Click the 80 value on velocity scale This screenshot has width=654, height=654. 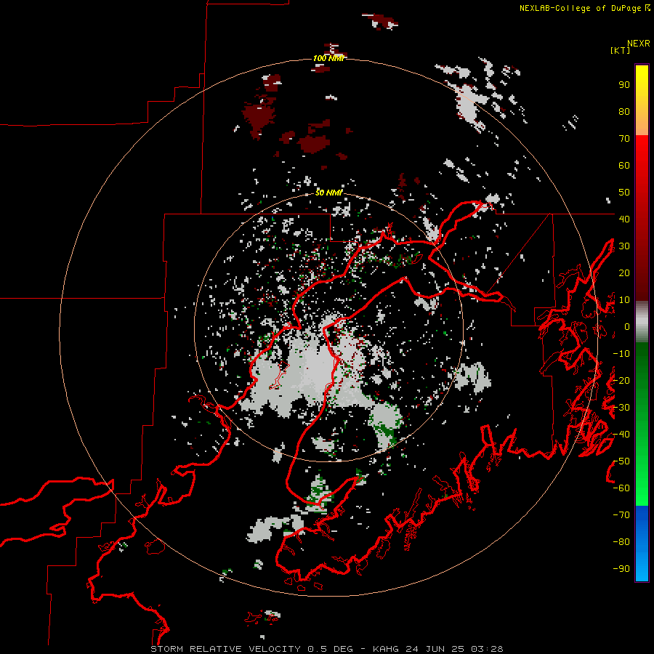(624, 112)
